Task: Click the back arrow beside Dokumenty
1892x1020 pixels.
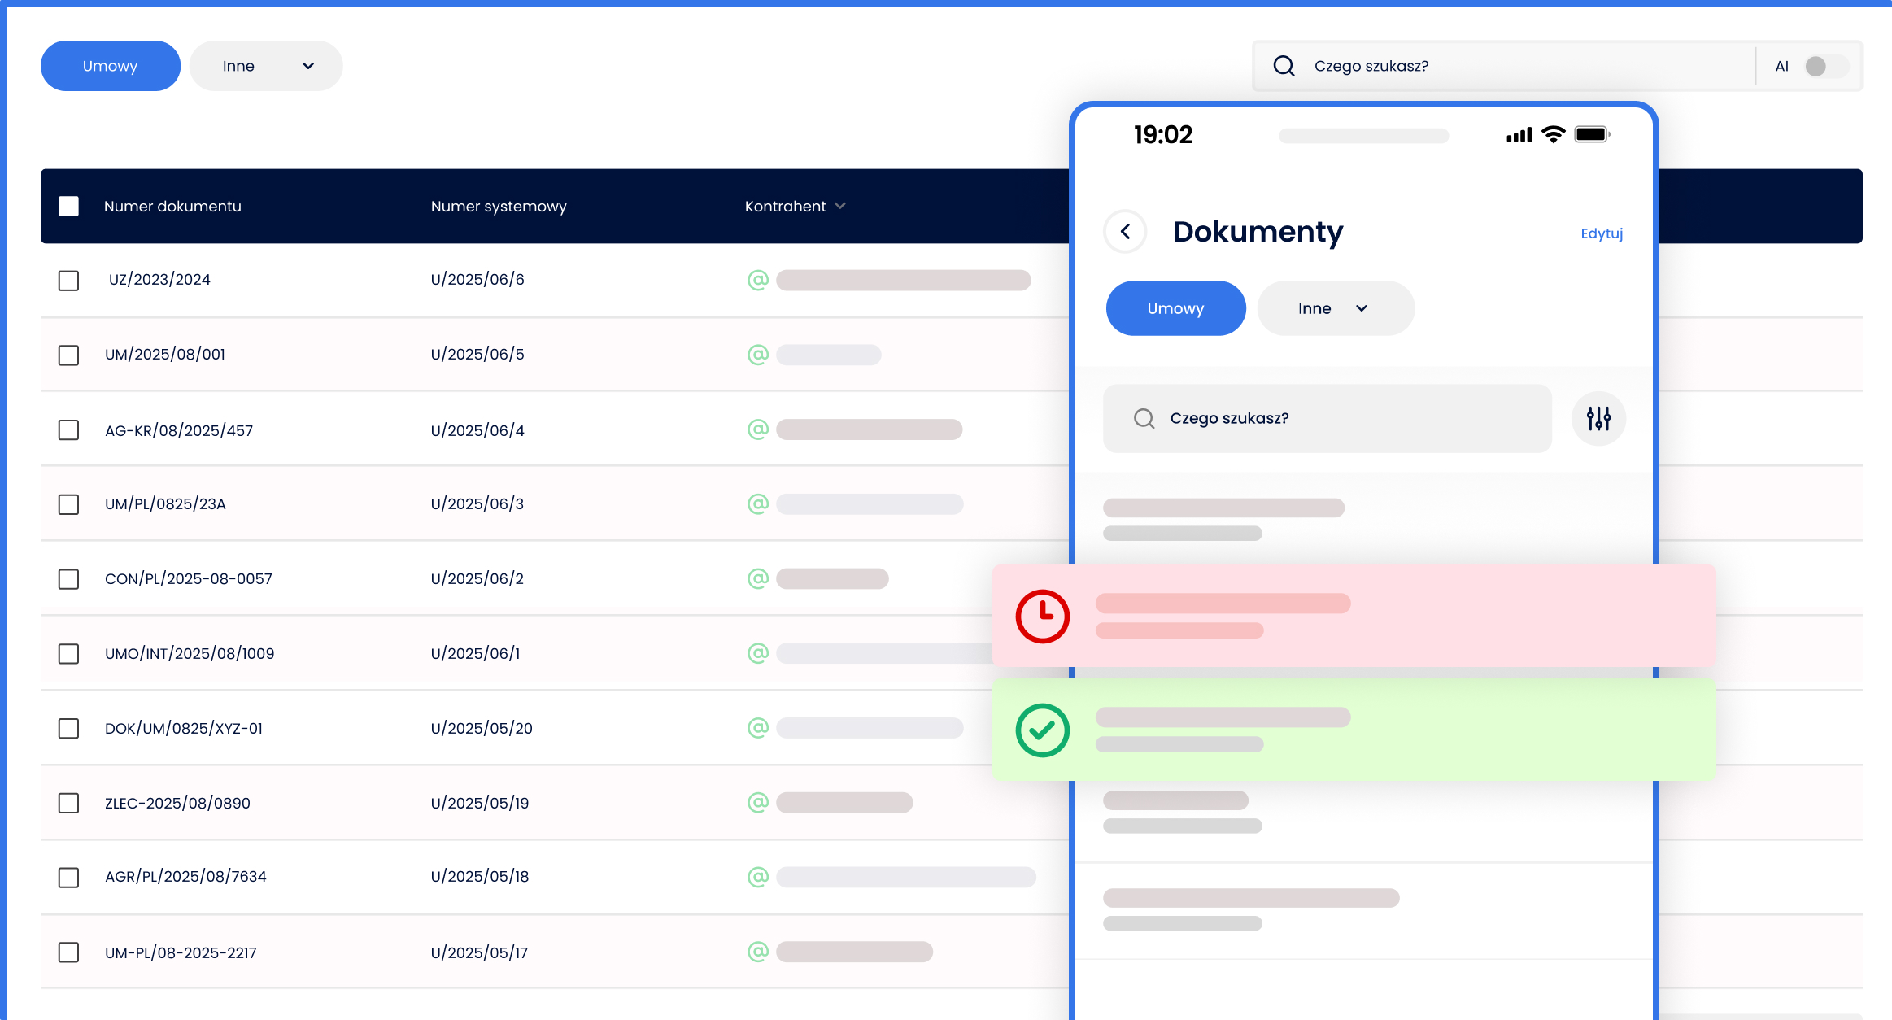Action: tap(1125, 232)
